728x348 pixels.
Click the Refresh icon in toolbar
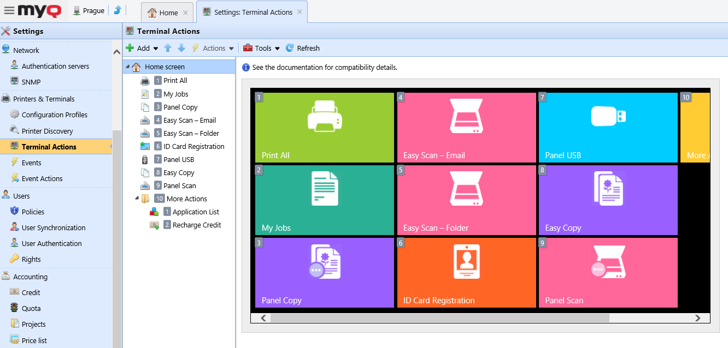[x=290, y=48]
